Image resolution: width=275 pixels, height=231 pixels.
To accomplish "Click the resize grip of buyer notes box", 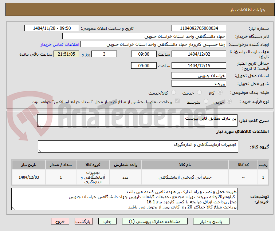I will [x=13, y=208].
